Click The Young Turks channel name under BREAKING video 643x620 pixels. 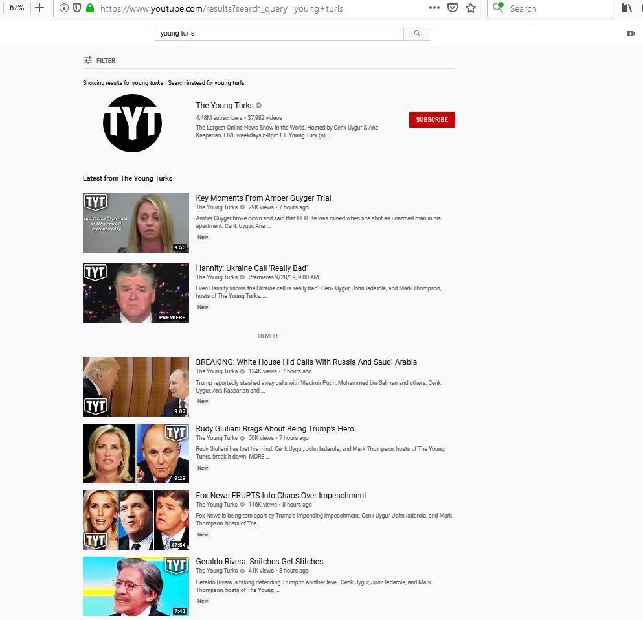pyautogui.click(x=216, y=371)
